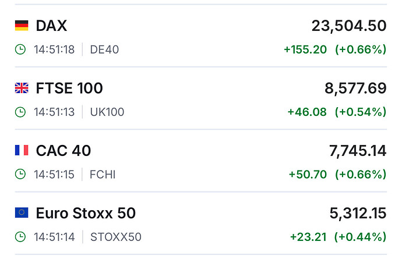This screenshot has width=402, height=259.
Task: Click the green clock icon in the FTSE 100 row
Action: tap(20, 112)
